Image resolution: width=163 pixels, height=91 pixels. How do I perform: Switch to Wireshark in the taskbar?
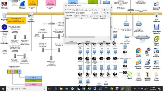(100, 89)
